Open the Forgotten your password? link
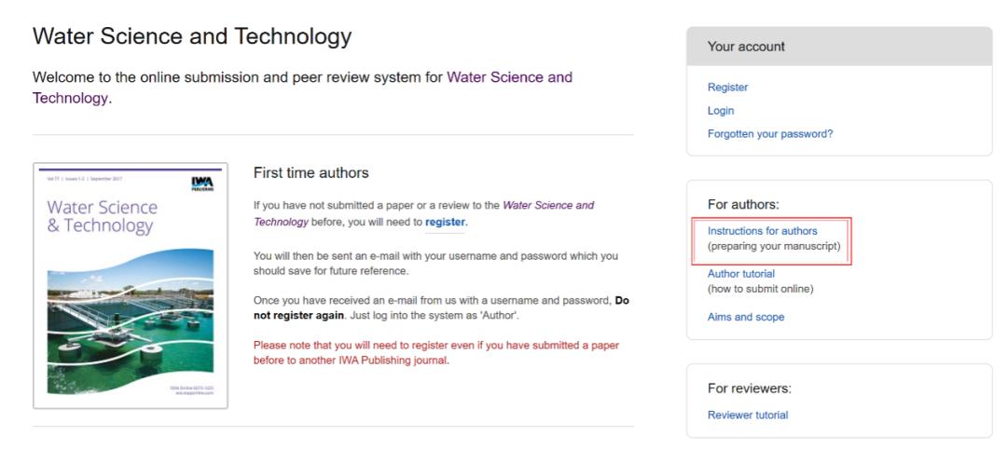This screenshot has width=1007, height=449. click(770, 134)
